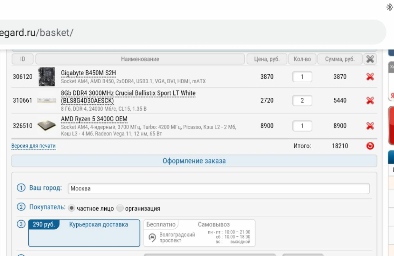Click product ID 306120
This screenshot has width=394, height=256.
(22, 77)
